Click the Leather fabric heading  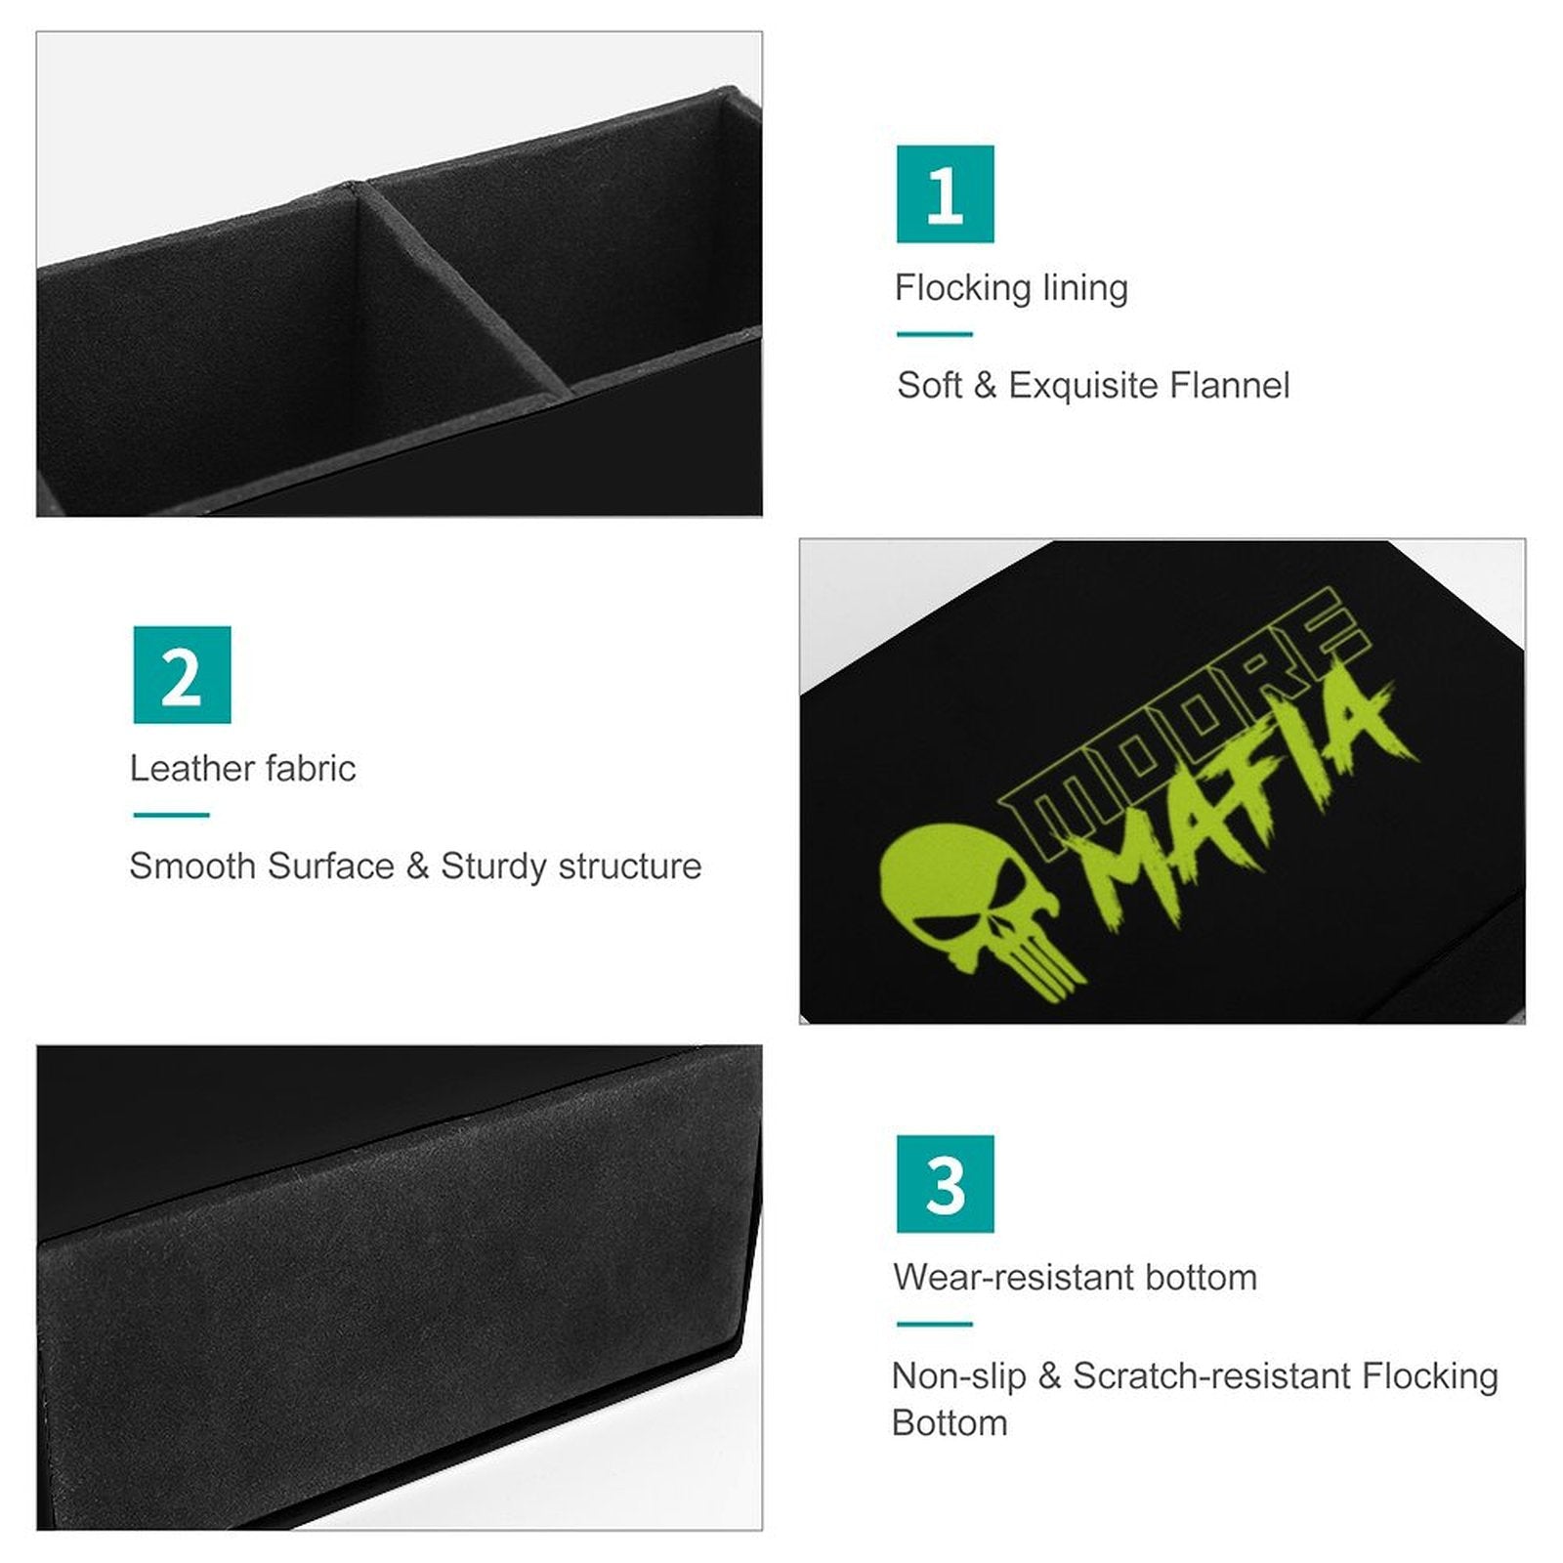(x=242, y=769)
